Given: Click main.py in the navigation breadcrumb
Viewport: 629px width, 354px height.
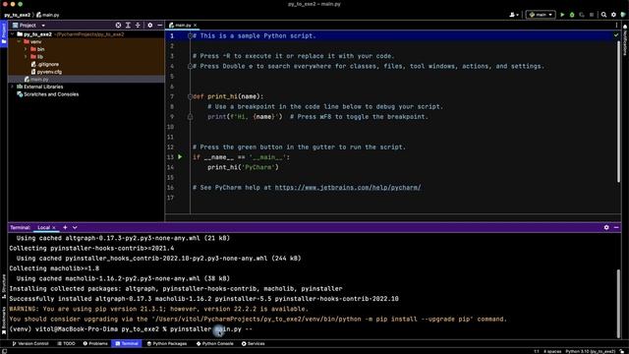Looking at the screenshot, I should (x=48, y=15).
